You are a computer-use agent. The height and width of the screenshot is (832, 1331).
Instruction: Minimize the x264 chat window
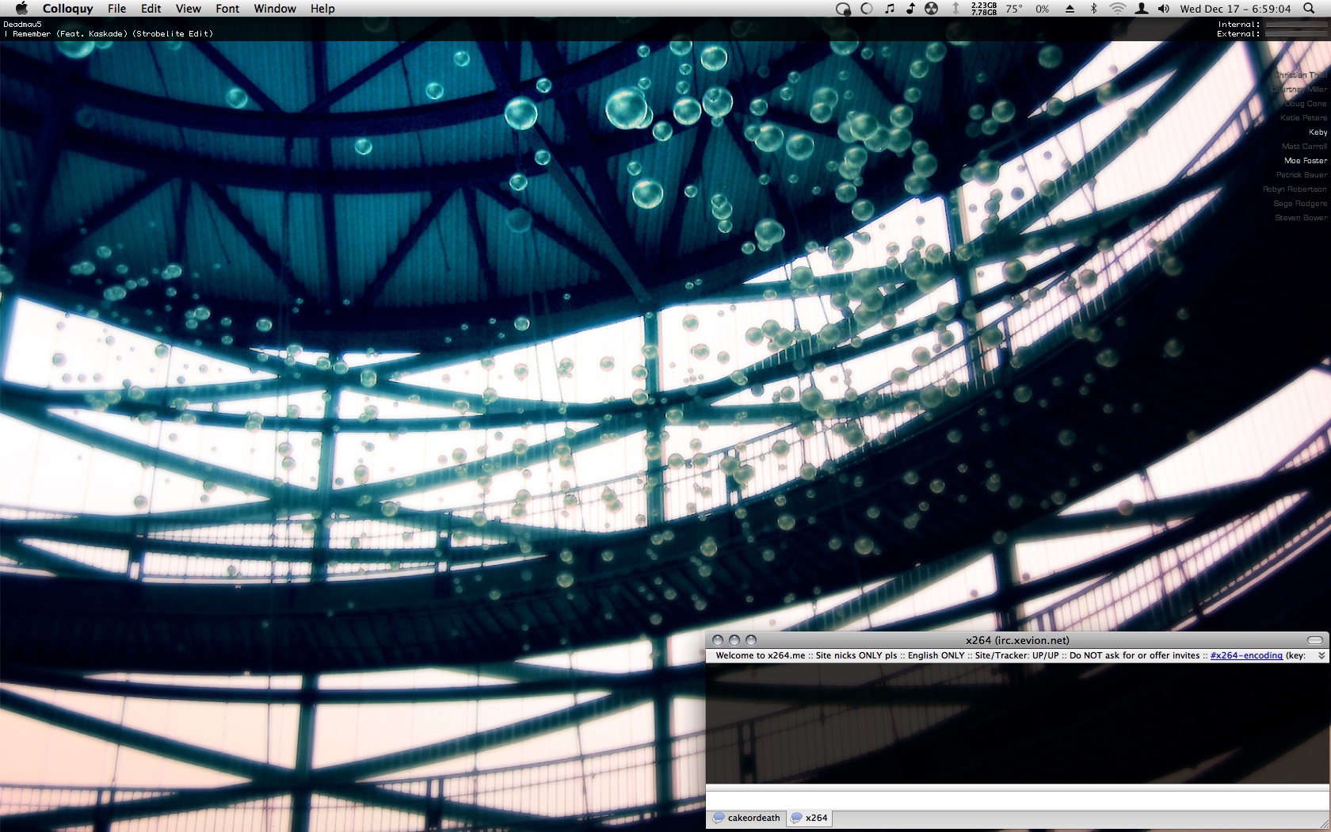[734, 640]
